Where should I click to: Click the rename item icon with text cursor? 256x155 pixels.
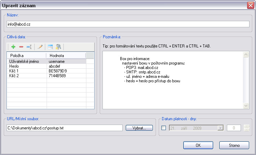click(29, 47)
